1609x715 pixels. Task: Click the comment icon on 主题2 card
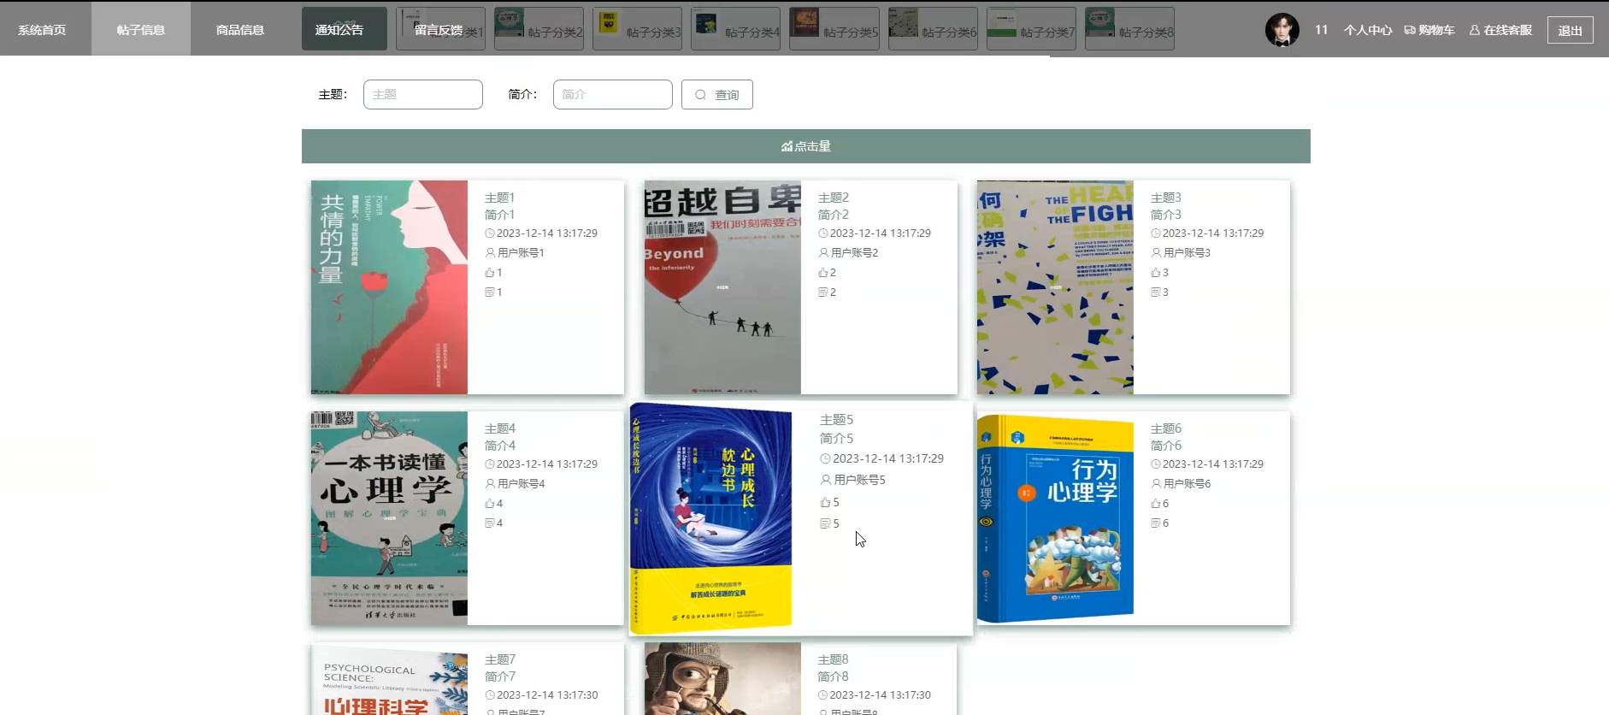823,292
